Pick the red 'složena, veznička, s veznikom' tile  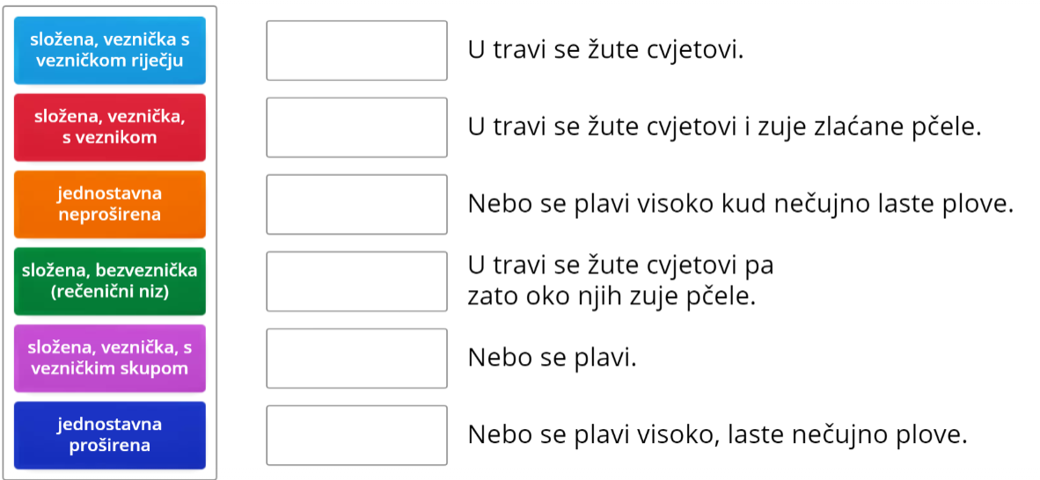[x=110, y=127]
